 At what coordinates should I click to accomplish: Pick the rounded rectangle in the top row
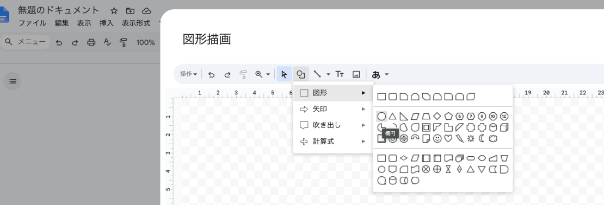(x=392, y=97)
